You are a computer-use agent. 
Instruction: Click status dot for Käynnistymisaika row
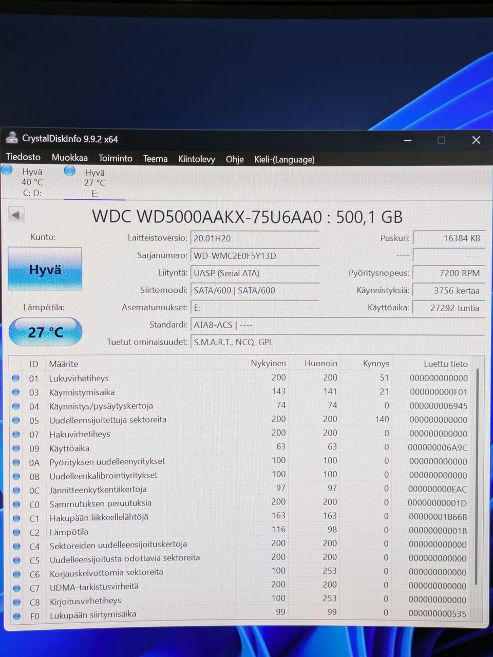tap(16, 392)
